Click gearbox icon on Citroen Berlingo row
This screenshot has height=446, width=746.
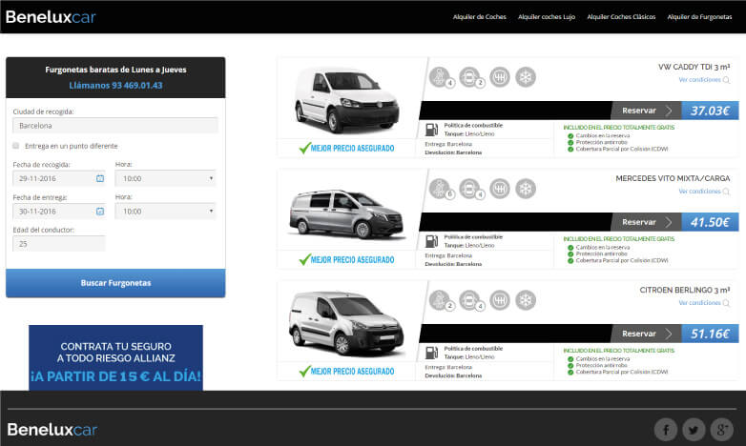coord(500,300)
